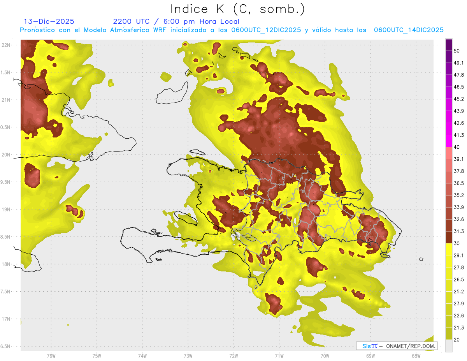Click the dark brown swatch between 30 and 31.3
Viewport: 467px width, 361px height.
(449, 237)
